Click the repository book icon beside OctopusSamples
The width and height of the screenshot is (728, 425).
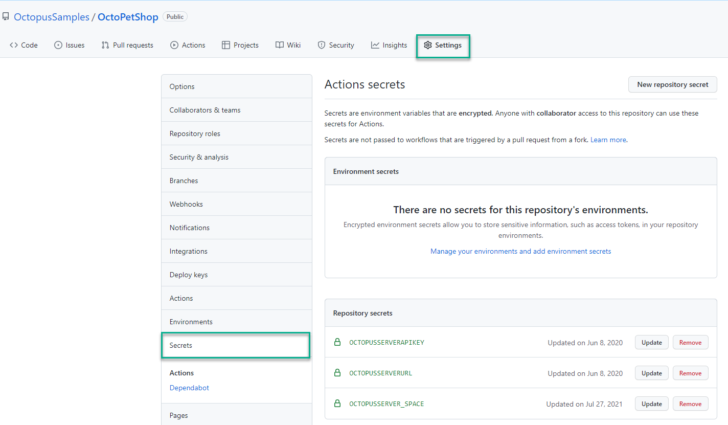pyautogui.click(x=6, y=16)
